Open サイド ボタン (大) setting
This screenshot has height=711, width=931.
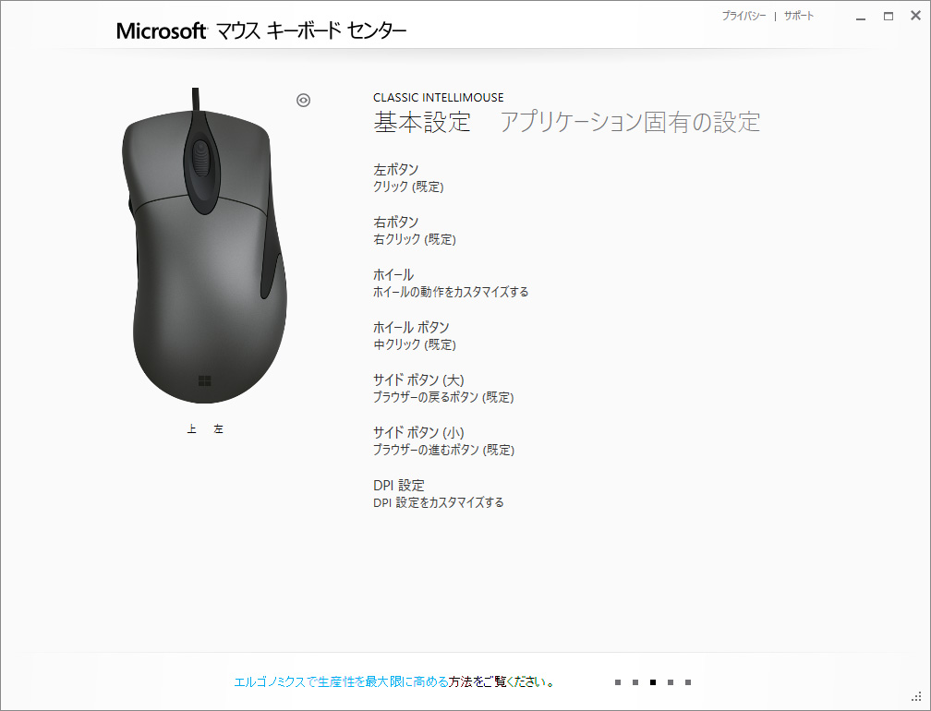pyautogui.click(x=443, y=388)
